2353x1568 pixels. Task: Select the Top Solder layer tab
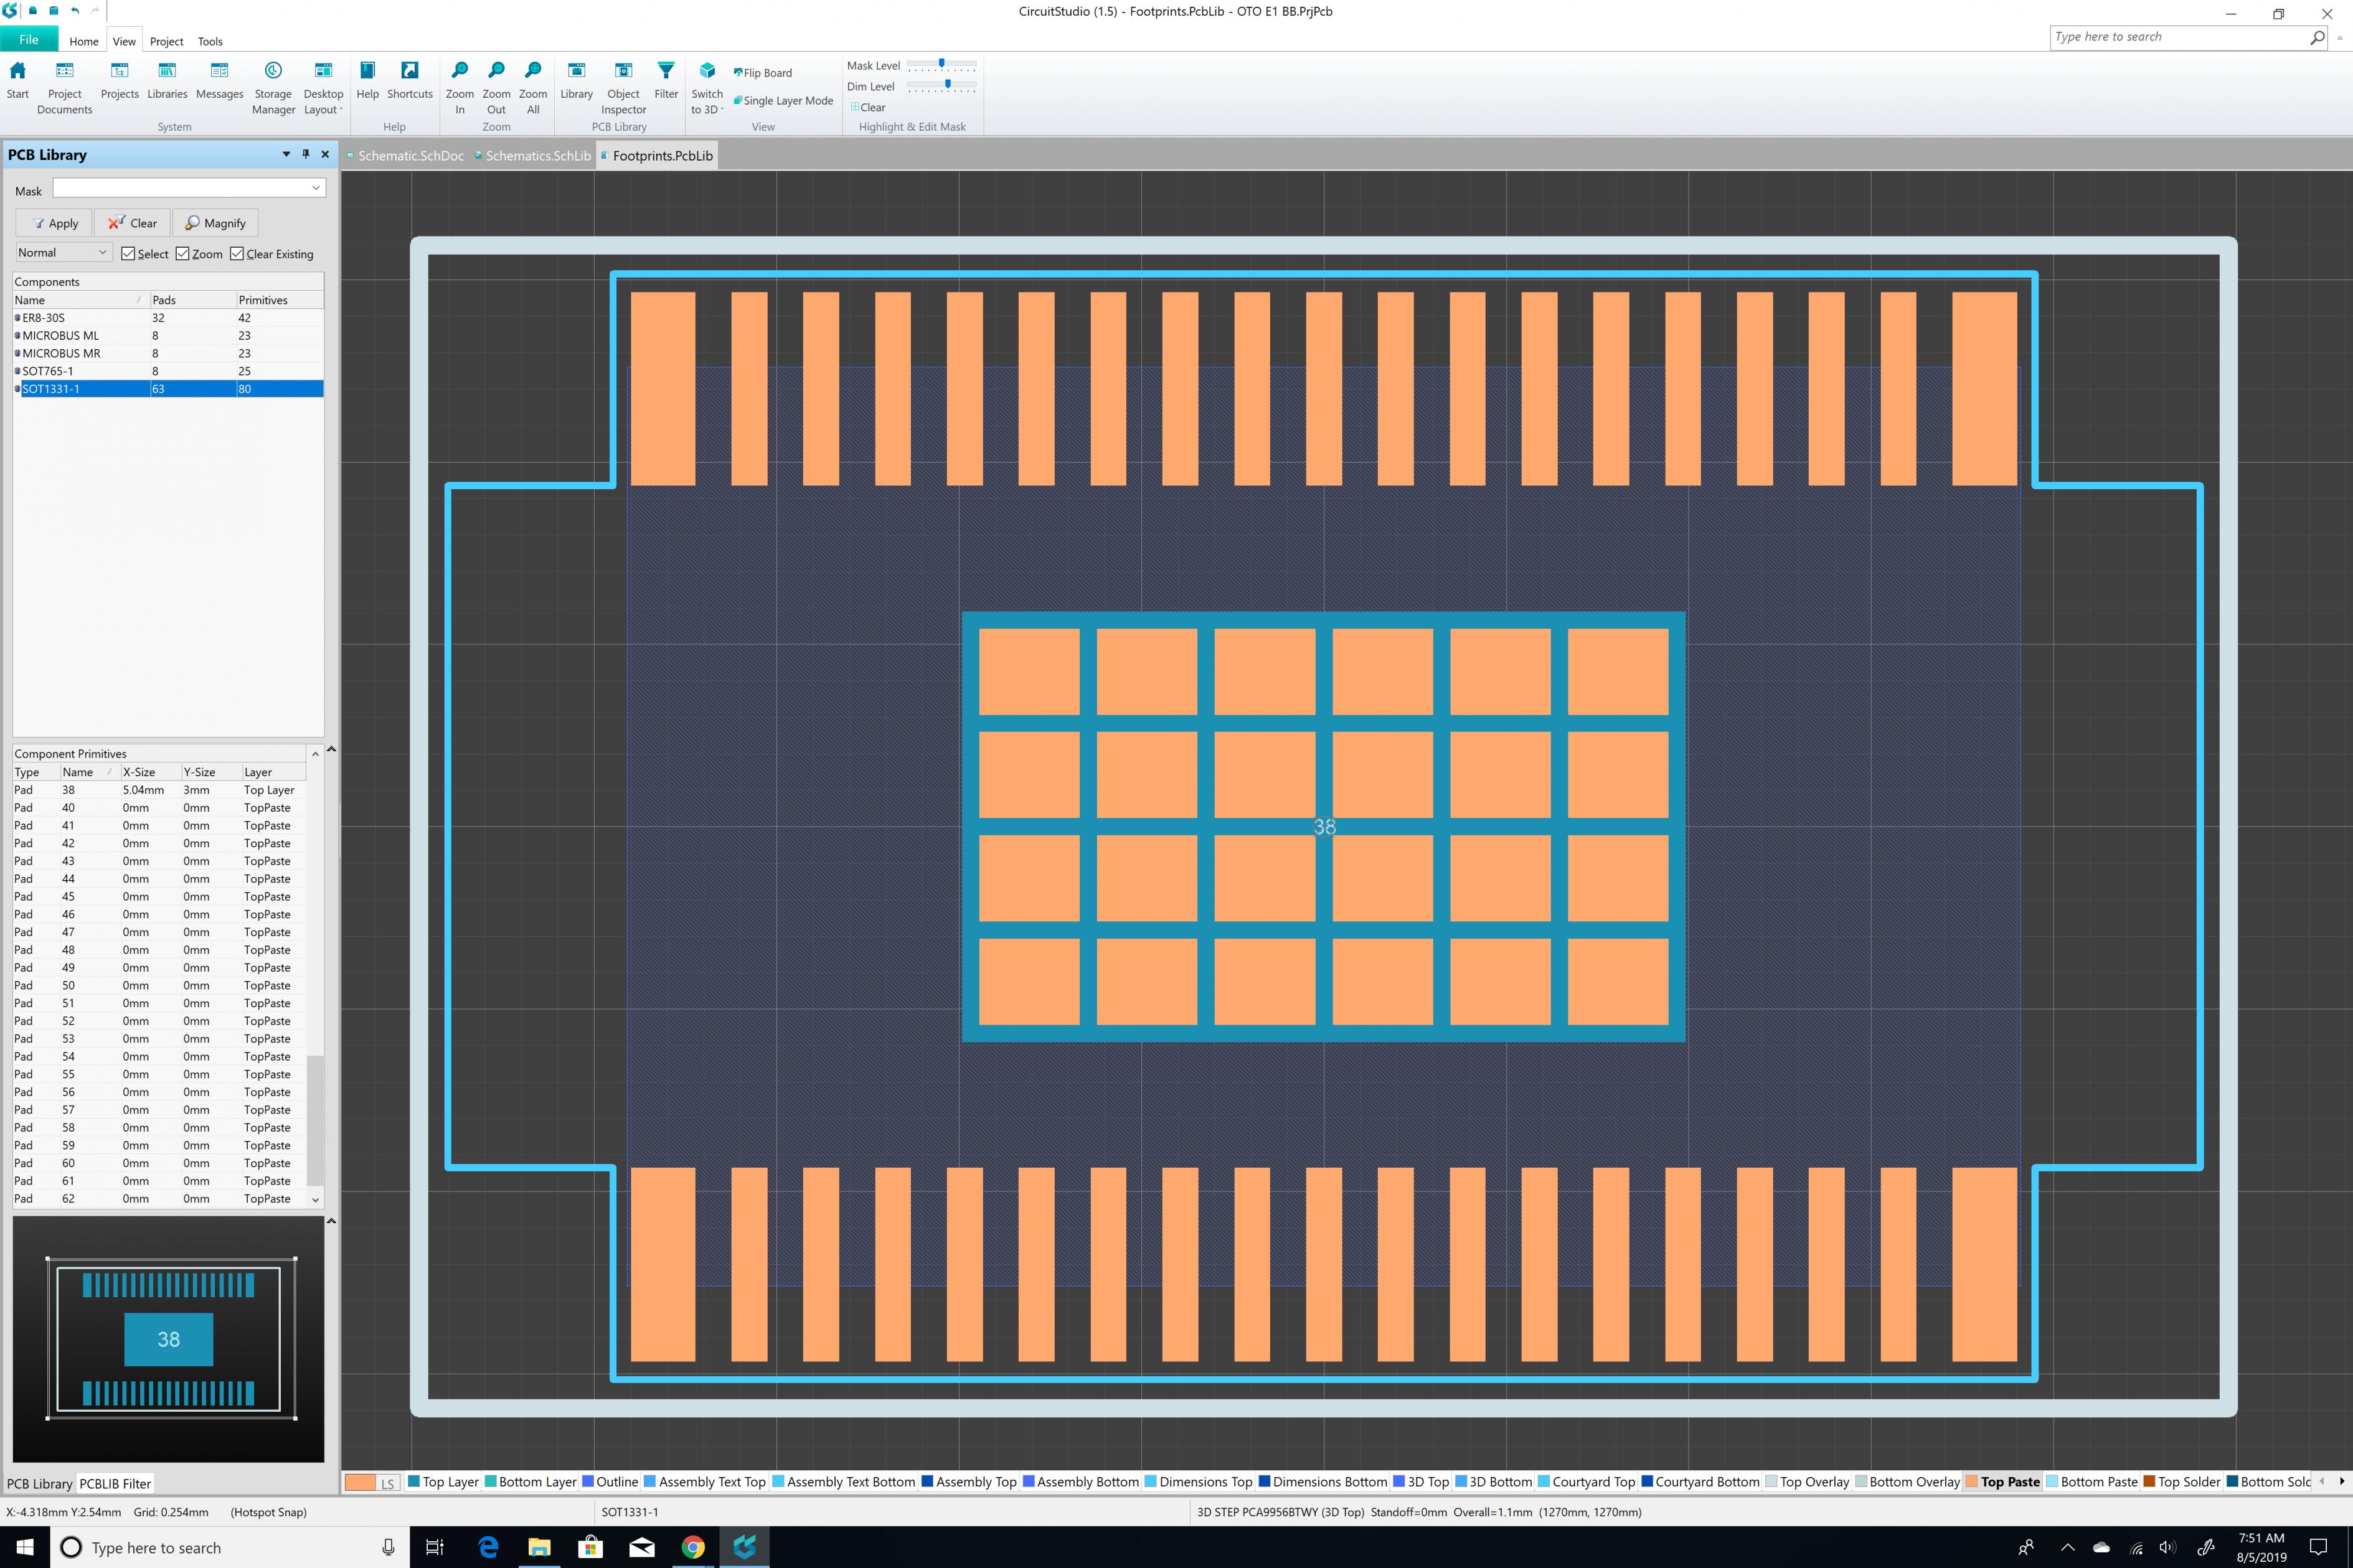(2181, 1482)
